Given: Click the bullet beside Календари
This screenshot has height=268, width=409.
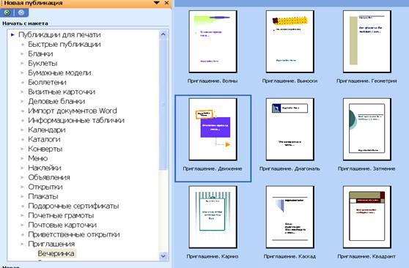Looking at the screenshot, I should pyautogui.click(x=23, y=130).
